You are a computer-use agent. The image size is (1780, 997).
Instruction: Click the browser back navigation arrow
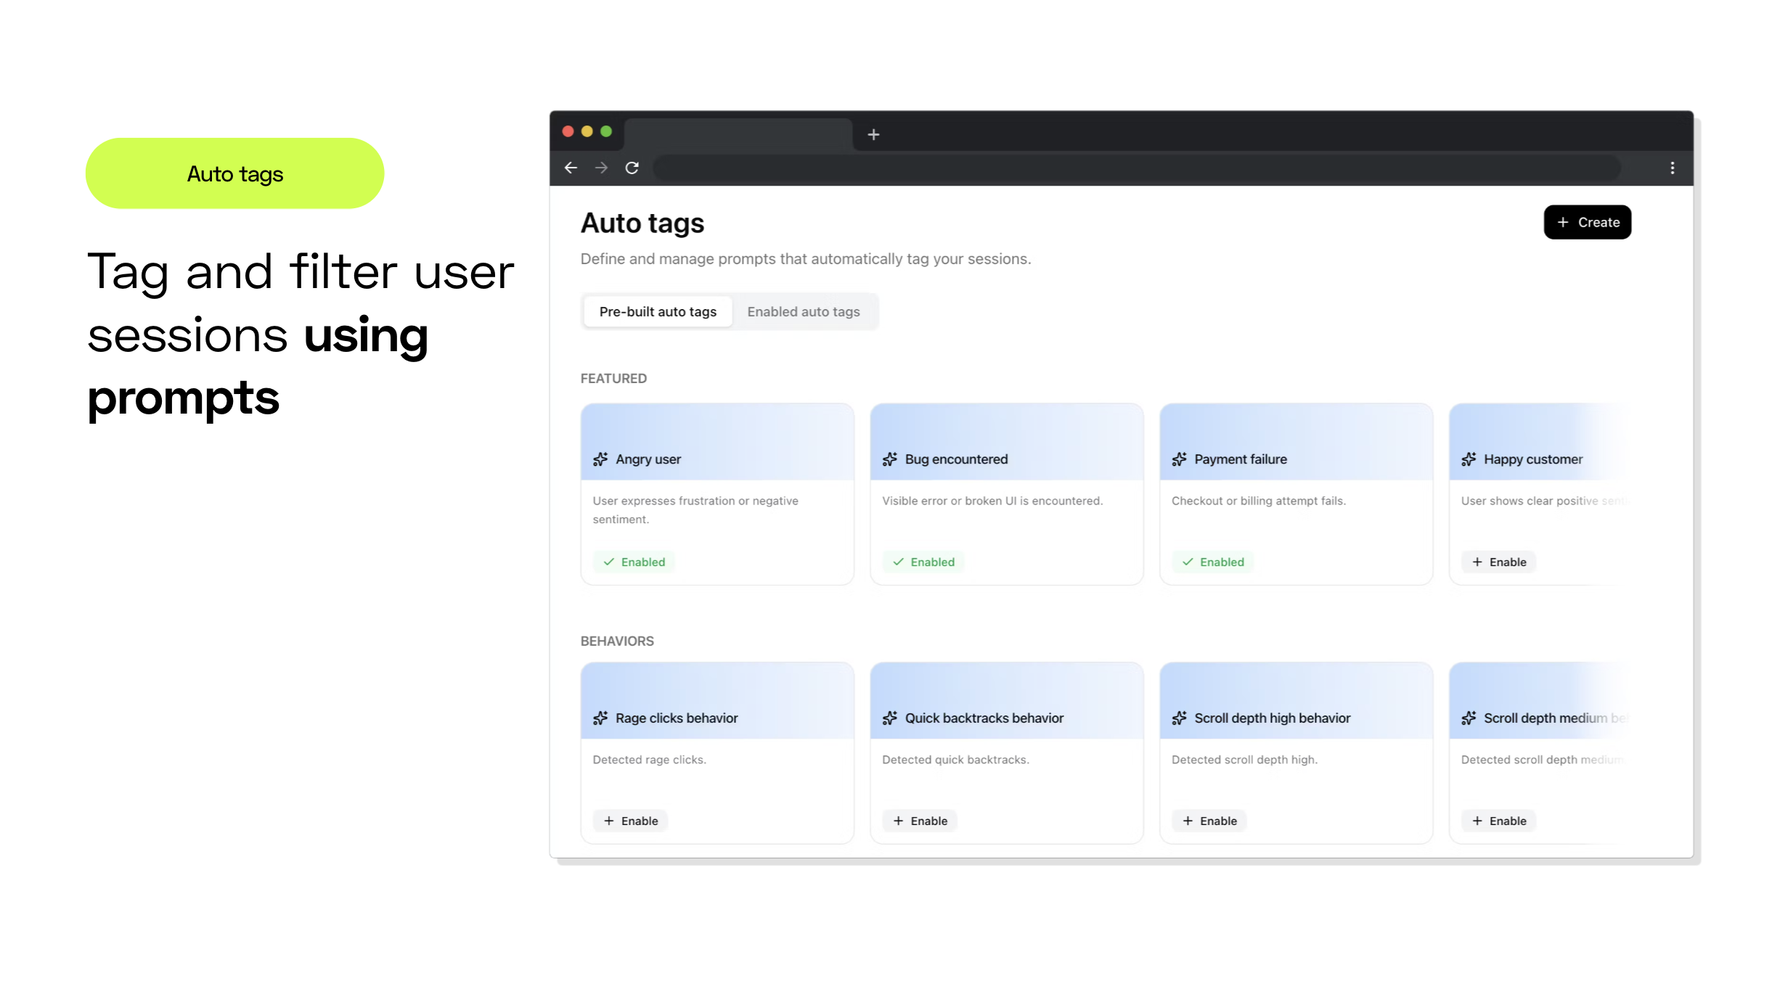click(x=571, y=168)
